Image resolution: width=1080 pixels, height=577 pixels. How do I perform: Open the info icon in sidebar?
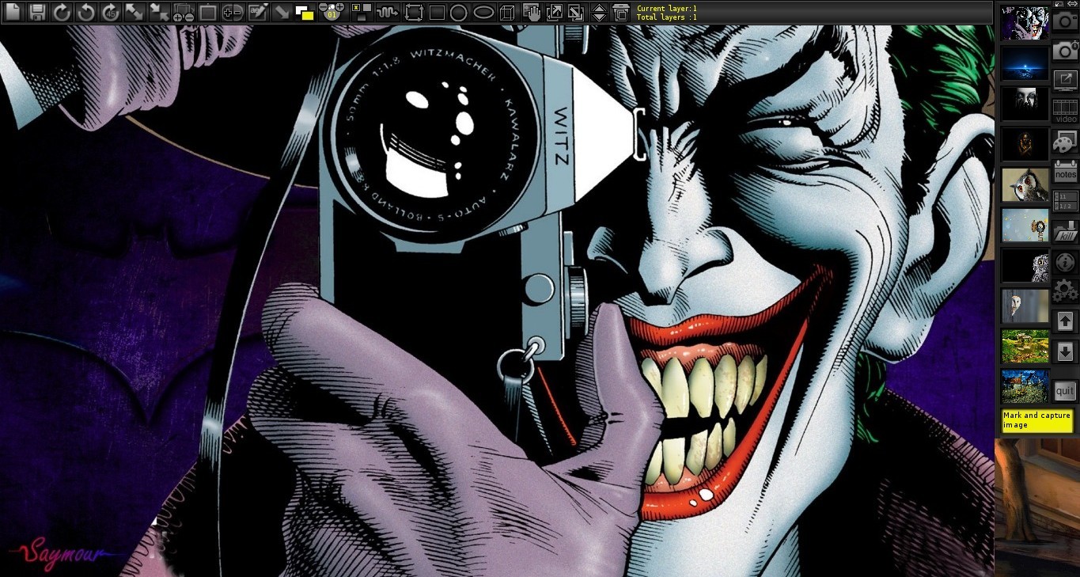[1065, 261]
